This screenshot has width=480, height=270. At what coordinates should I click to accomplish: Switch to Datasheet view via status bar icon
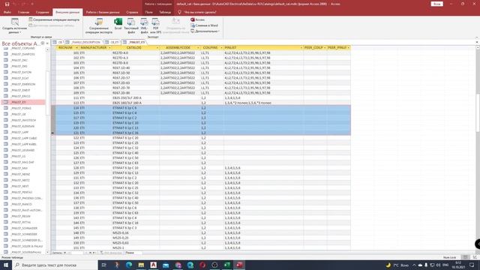465,257
